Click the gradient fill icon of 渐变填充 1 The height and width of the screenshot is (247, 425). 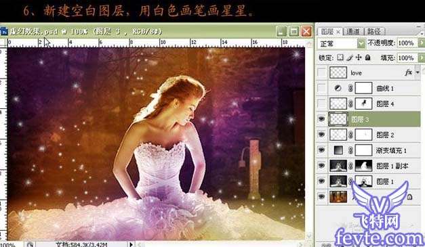(338, 150)
